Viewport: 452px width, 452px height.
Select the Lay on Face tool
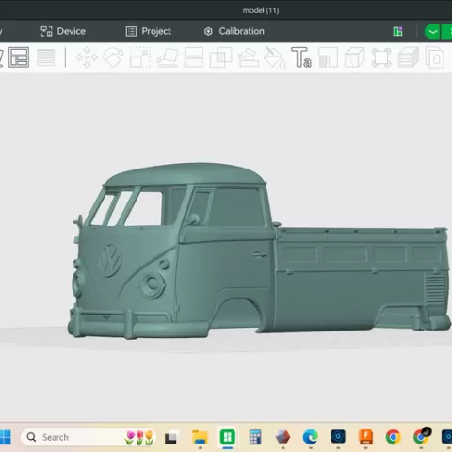pos(168,57)
